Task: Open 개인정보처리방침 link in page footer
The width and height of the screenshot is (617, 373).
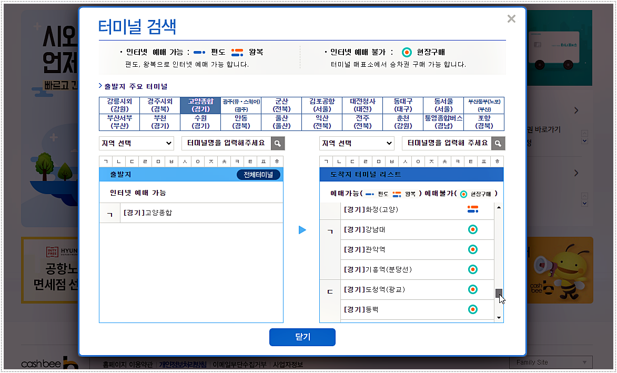Action: [x=182, y=365]
